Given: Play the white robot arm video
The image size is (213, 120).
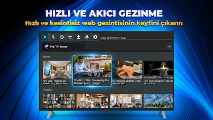Looking at the screenshot, I should (92, 101).
